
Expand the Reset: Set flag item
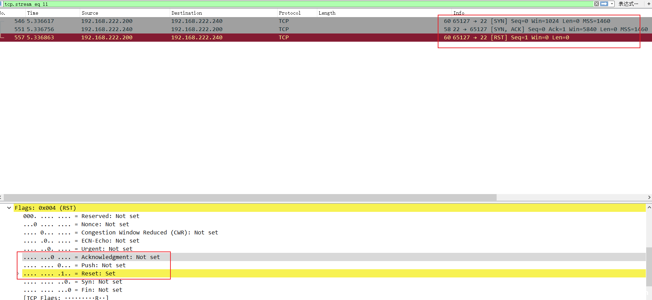pos(18,274)
